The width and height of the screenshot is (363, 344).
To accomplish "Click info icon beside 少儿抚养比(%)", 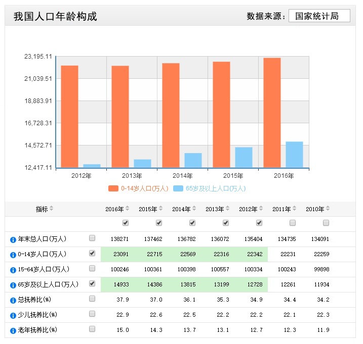I will pos(14,315).
